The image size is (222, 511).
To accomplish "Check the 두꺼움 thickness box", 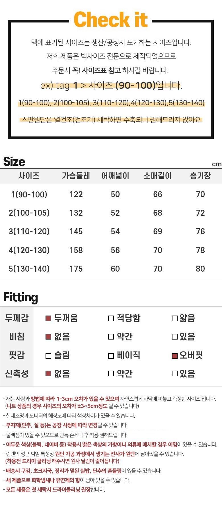I will tap(48, 318).
